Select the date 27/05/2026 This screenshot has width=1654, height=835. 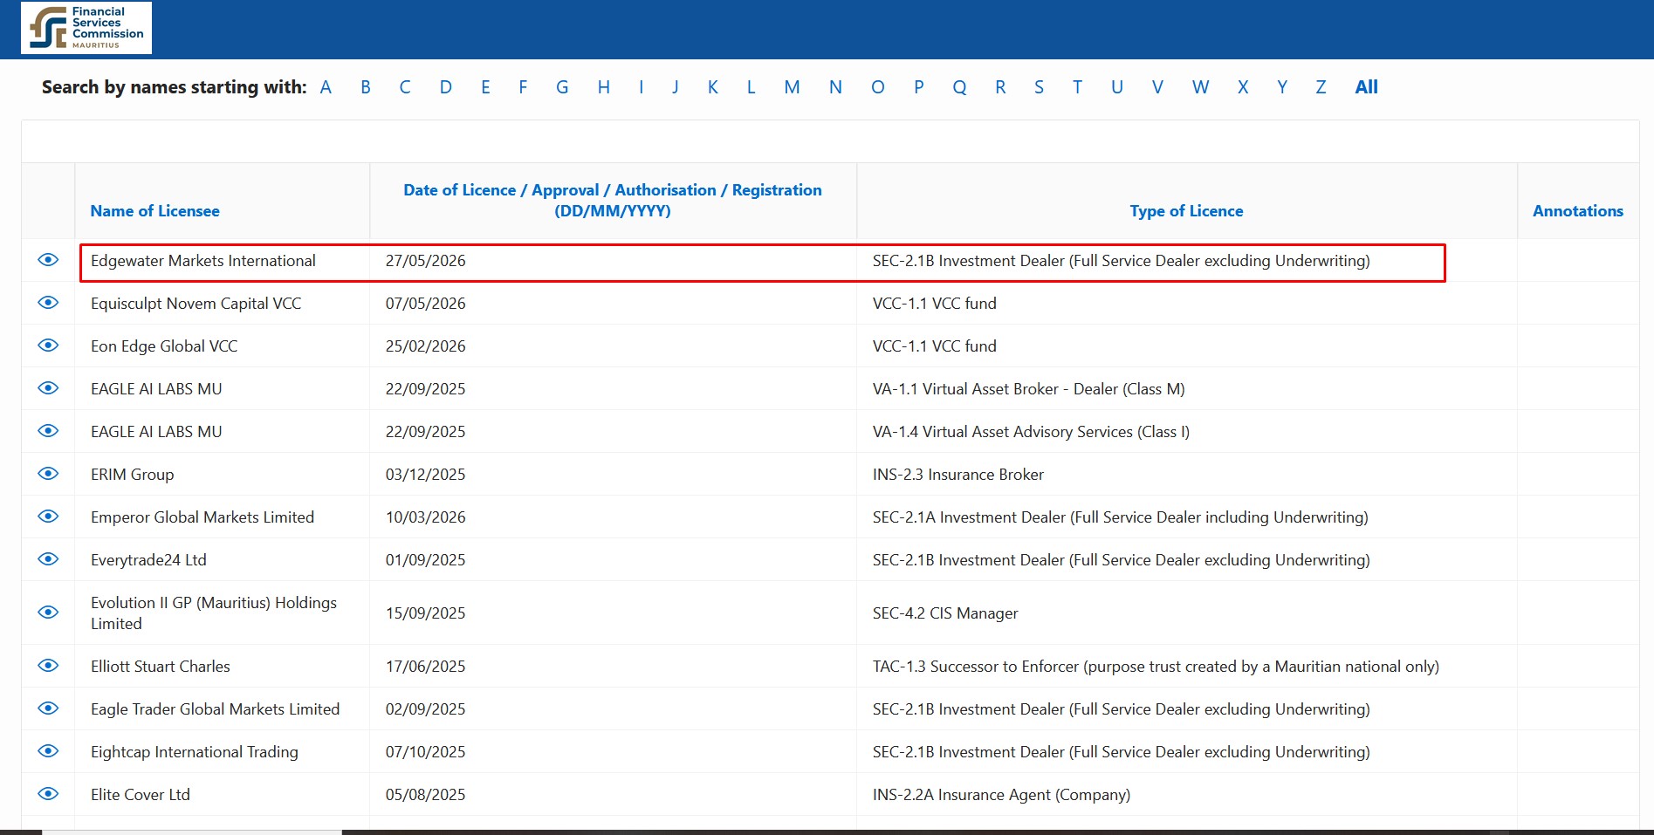pos(426,261)
